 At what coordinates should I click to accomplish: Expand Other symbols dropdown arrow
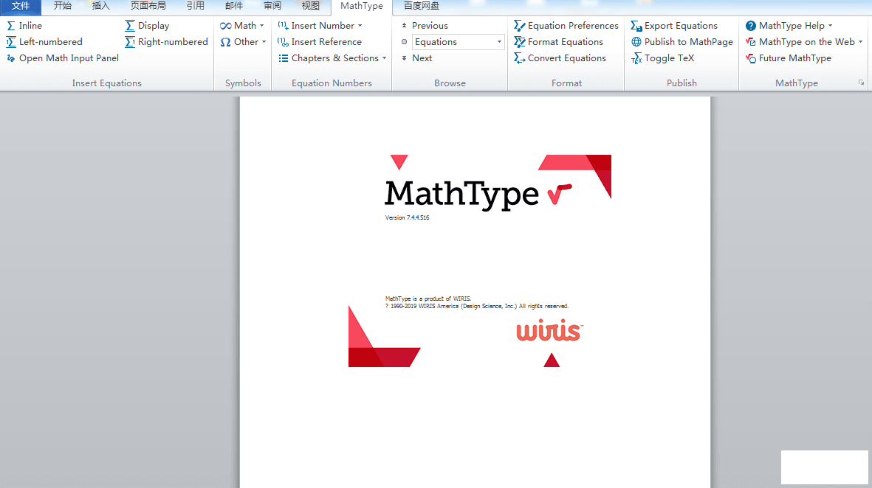pyautogui.click(x=264, y=41)
